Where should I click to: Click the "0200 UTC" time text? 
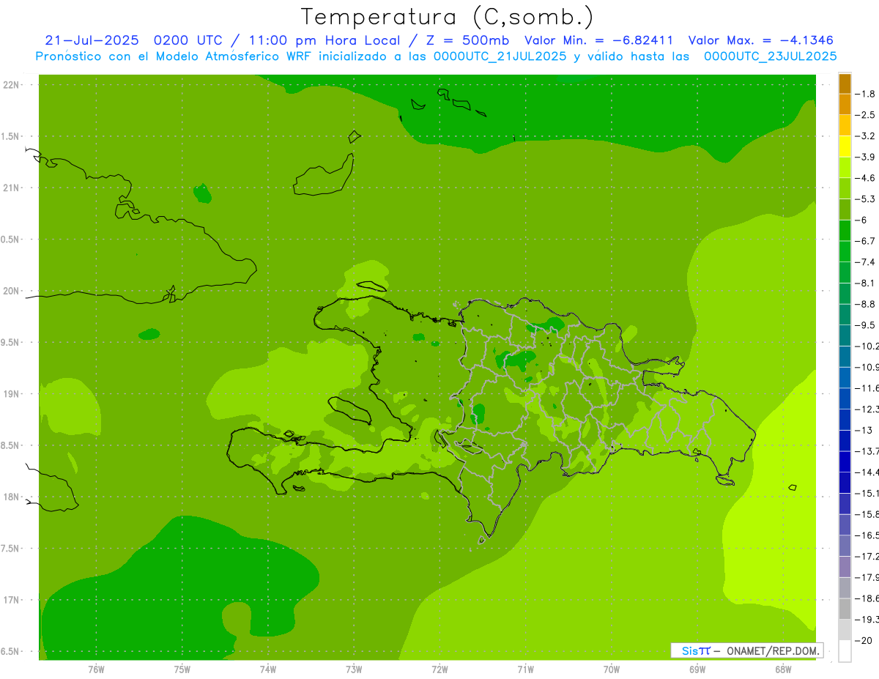click(x=187, y=40)
